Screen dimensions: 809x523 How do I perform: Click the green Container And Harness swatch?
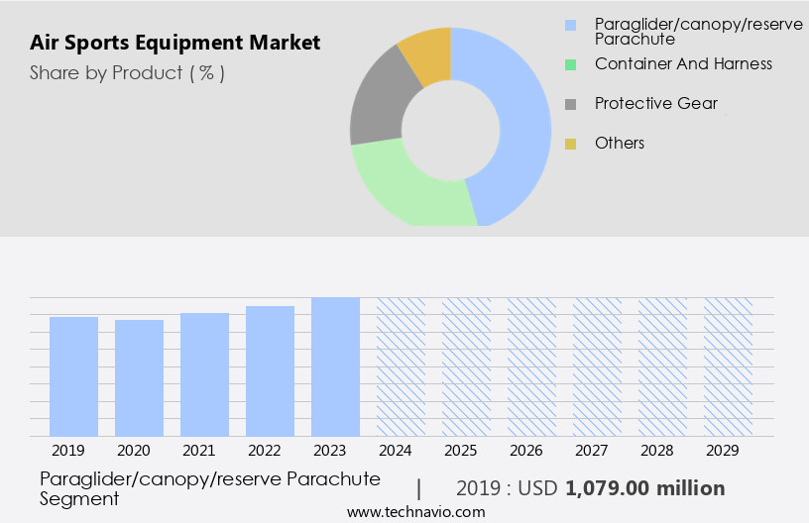570,64
